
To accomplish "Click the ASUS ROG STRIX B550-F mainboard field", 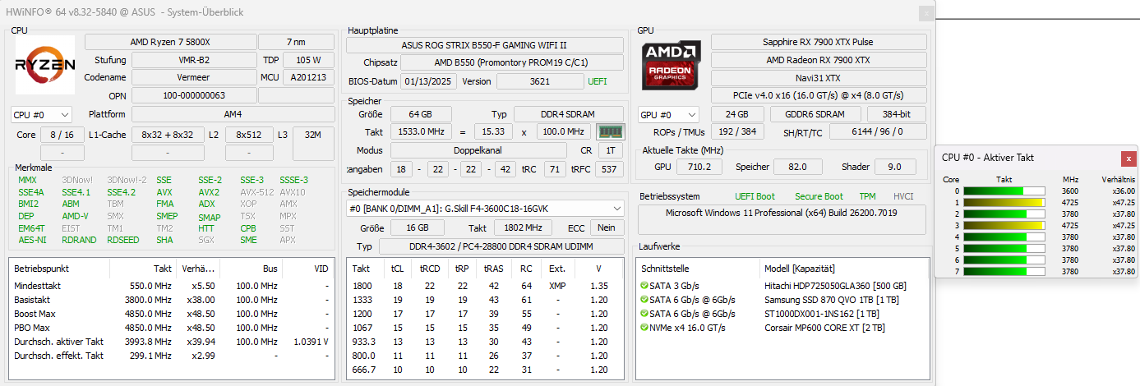I will coord(485,45).
